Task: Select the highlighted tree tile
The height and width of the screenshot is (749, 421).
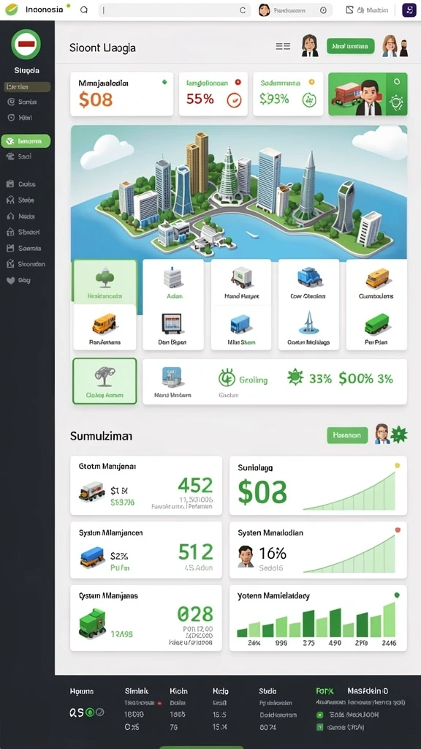Action: [105, 282]
